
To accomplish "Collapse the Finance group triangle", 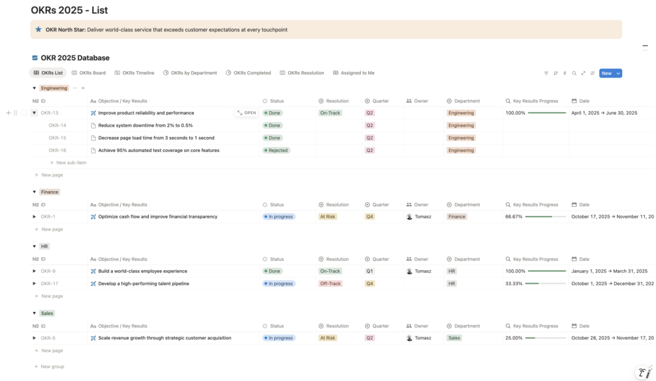I will [x=35, y=192].
